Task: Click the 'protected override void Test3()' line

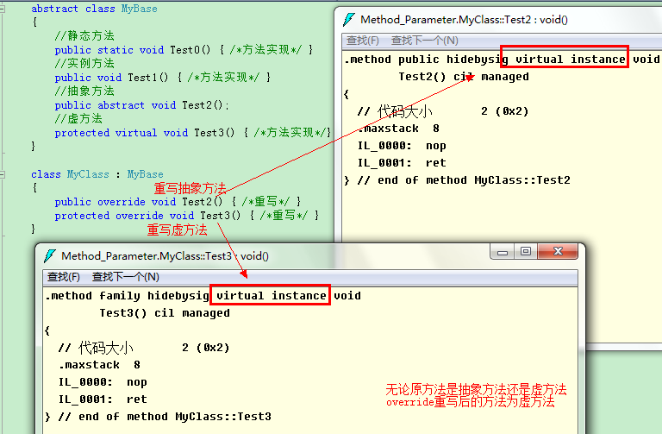Action: (x=187, y=216)
